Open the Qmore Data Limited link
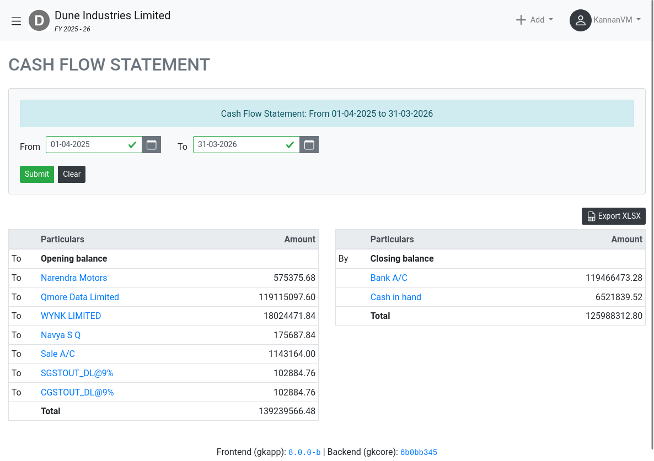Screen dimensions: 654x461 tap(79, 297)
